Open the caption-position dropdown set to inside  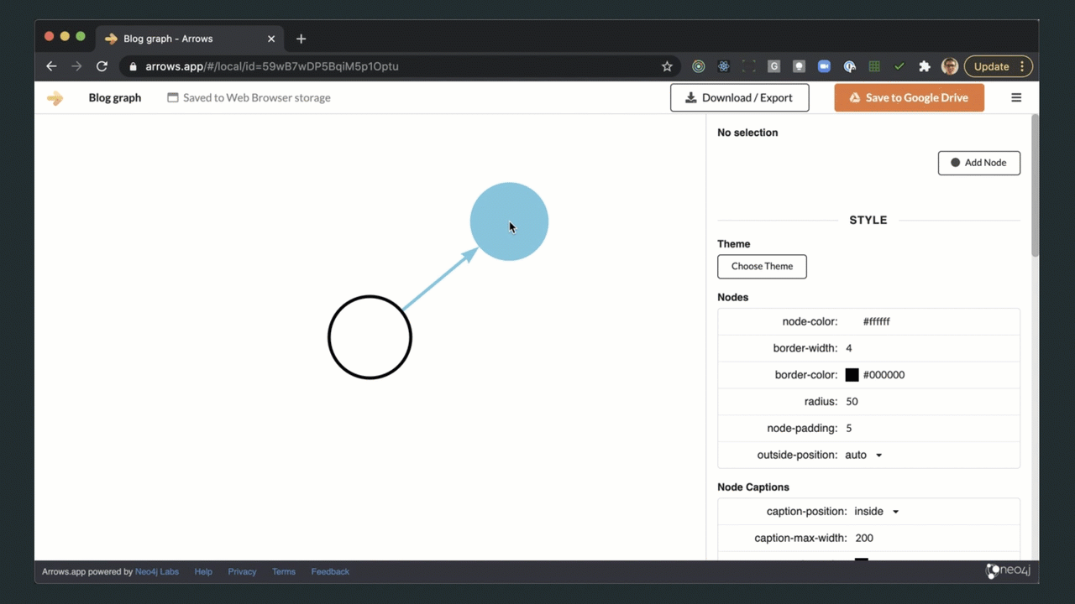[x=878, y=511]
